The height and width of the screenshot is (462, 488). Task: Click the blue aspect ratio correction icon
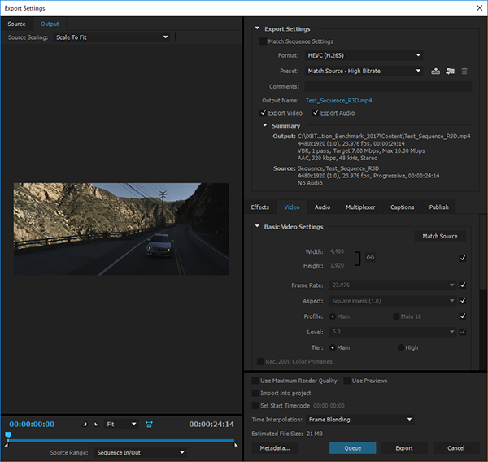149,425
